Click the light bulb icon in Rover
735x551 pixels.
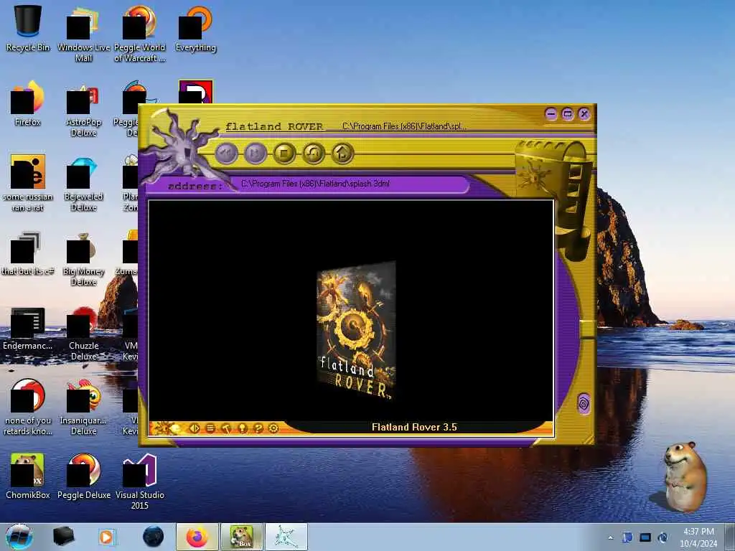pyautogui.click(x=243, y=428)
